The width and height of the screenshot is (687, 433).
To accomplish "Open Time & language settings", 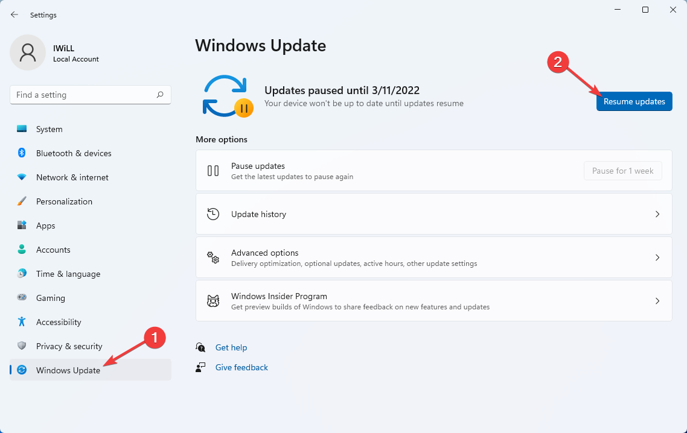I will 91,273.
